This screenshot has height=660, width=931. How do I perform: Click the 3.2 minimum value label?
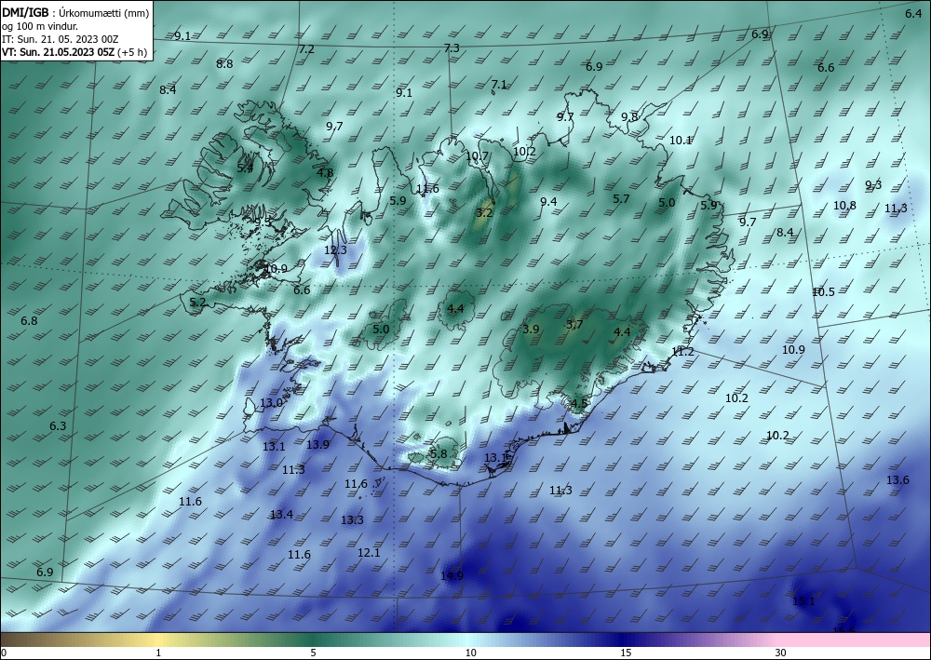point(484,212)
